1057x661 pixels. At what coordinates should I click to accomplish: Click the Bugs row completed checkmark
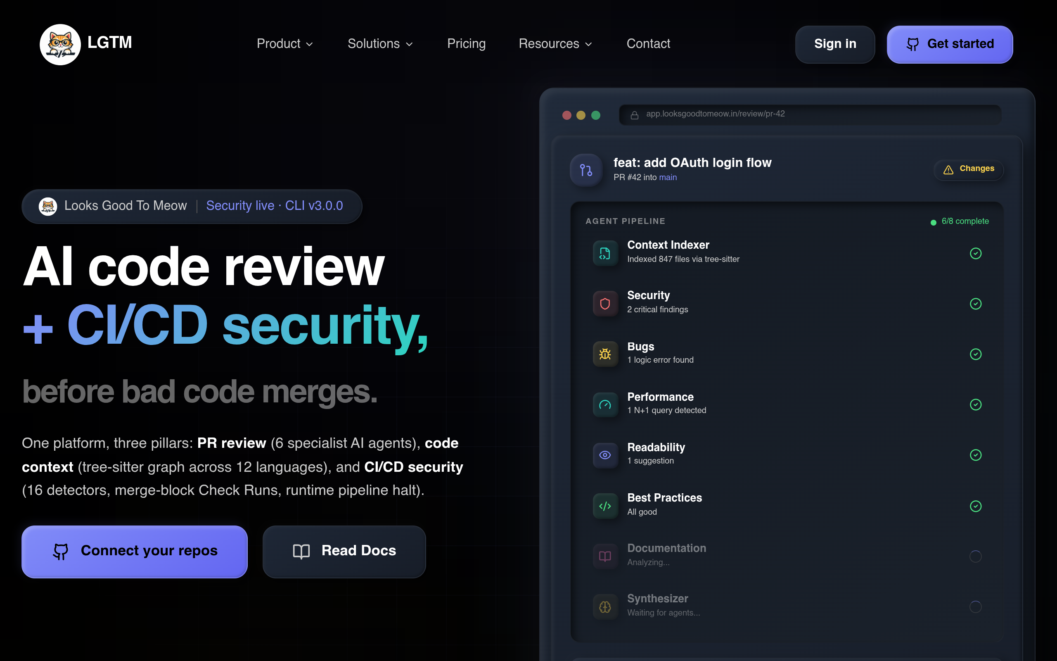976,354
